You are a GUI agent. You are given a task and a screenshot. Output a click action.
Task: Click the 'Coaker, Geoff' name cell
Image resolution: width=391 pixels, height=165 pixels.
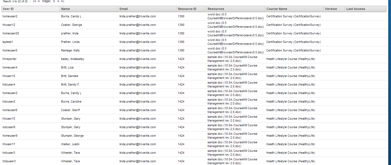click(70, 110)
